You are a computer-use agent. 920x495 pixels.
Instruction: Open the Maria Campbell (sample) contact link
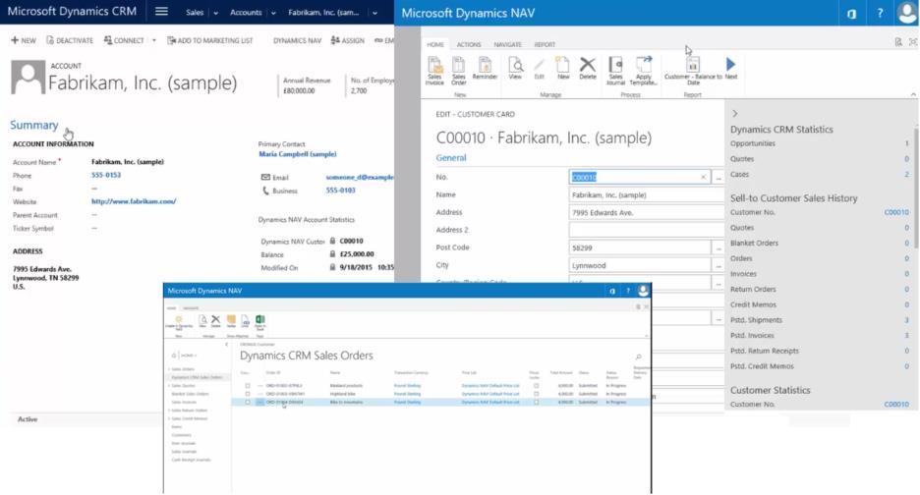[x=298, y=154]
